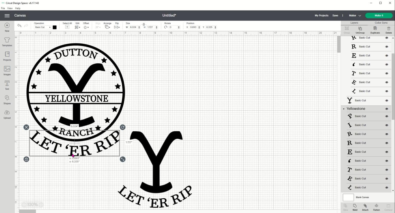Screen dimensions: 395x213
Task: Click the Flatten icon
Action: pos(376,207)
